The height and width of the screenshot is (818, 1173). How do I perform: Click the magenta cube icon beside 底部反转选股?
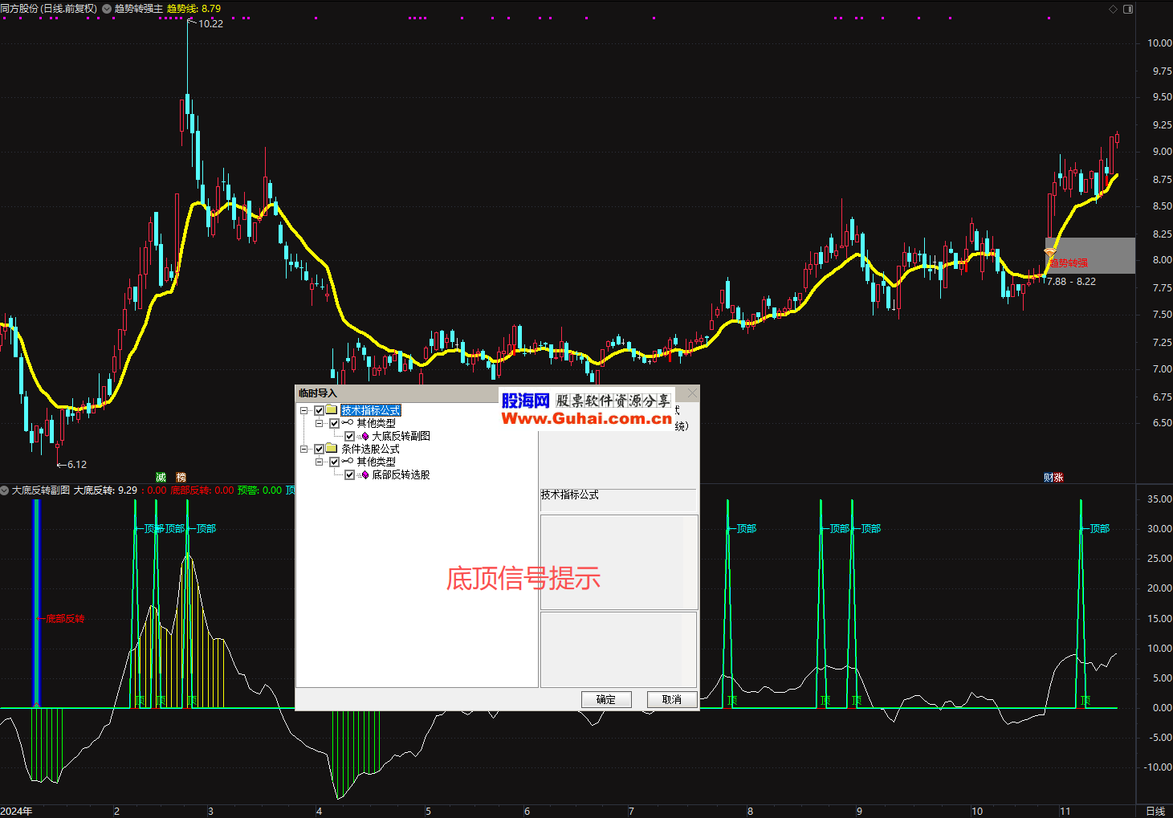[x=365, y=474]
